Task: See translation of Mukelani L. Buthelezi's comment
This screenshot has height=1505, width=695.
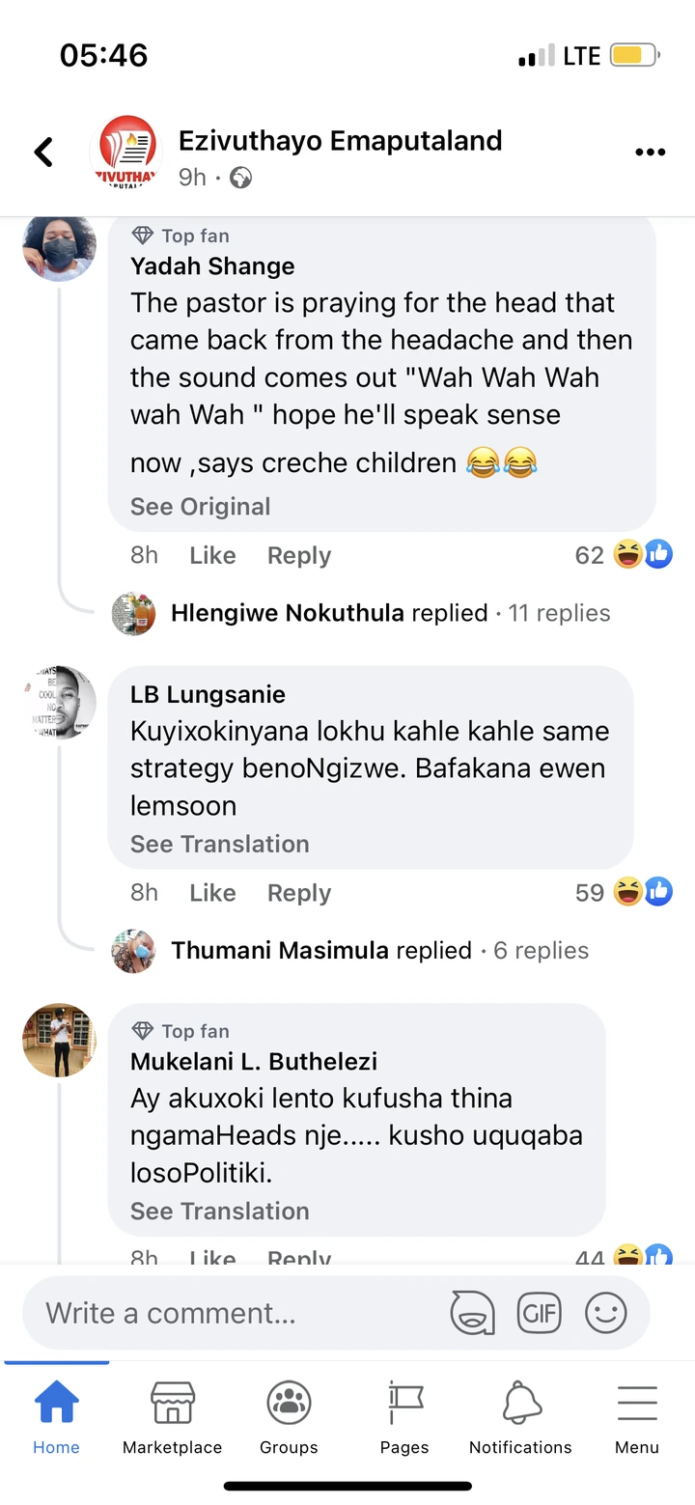Action: pos(219,1211)
